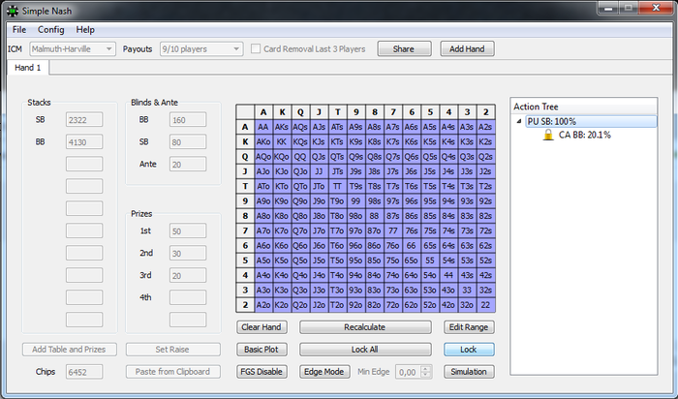
Task: Click the 65s hand cell
Action: (x=430, y=246)
